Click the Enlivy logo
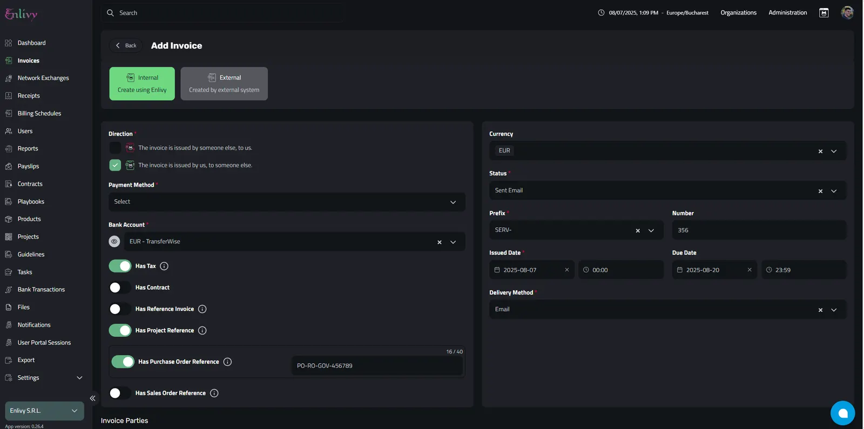864x429 pixels. point(21,14)
